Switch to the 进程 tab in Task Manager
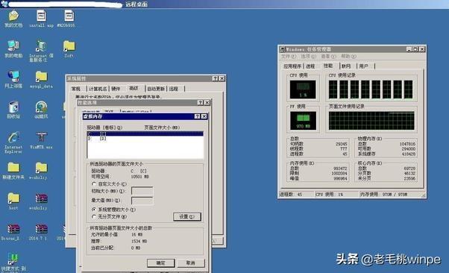The image size is (449, 273). click(310, 66)
